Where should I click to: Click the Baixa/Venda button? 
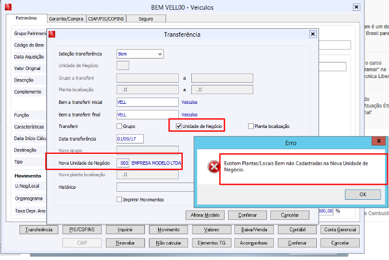tap(254, 230)
